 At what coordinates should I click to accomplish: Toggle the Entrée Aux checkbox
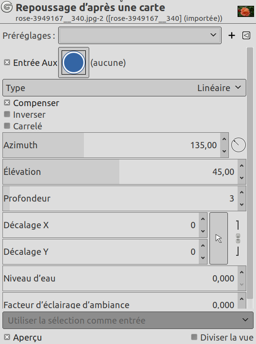click(7, 63)
